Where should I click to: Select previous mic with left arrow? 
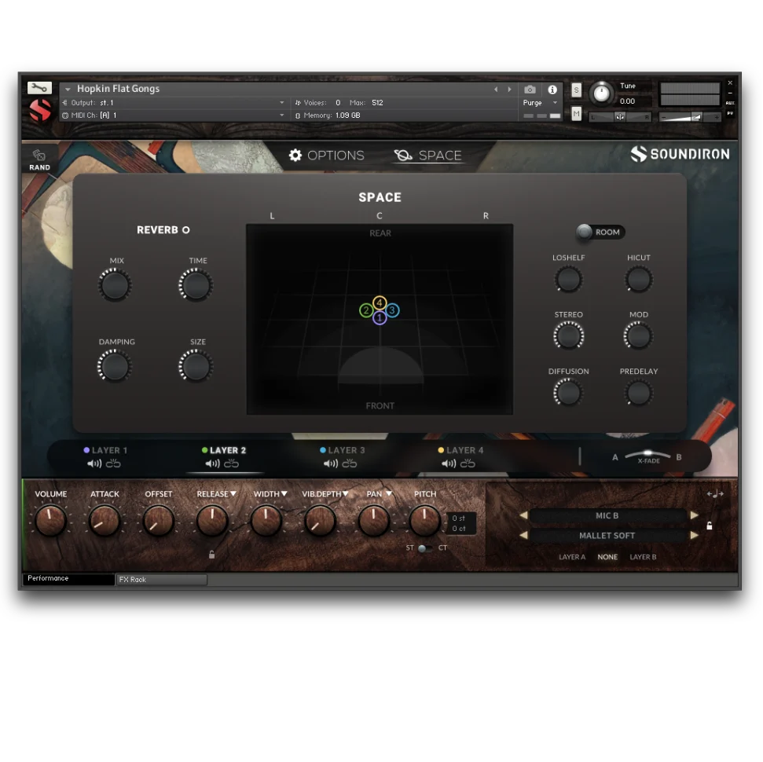pos(523,515)
